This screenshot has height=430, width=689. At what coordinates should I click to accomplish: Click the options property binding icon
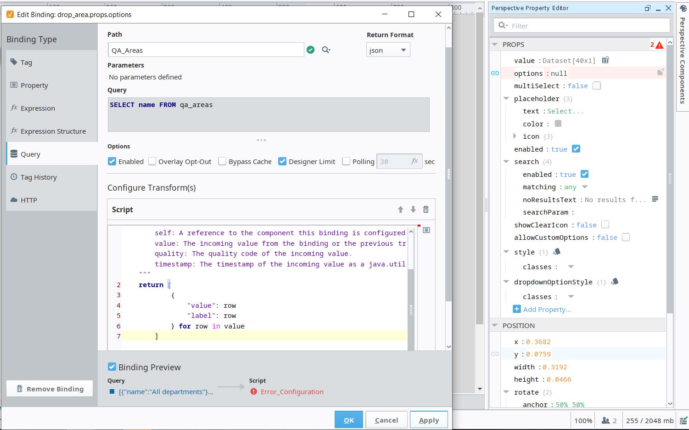661,72
